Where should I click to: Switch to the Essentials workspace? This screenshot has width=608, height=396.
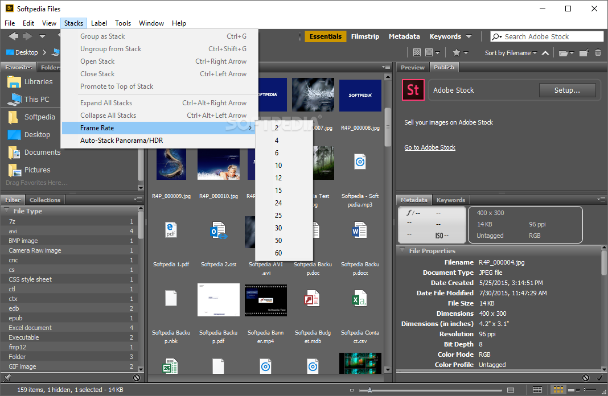pyautogui.click(x=325, y=36)
